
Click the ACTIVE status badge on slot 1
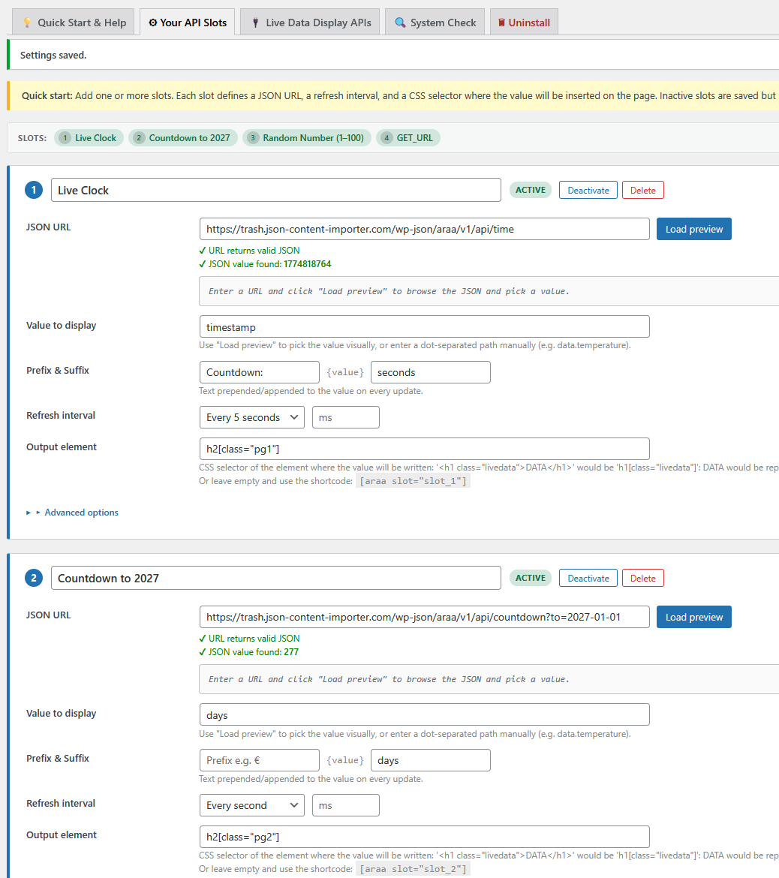[x=530, y=190]
